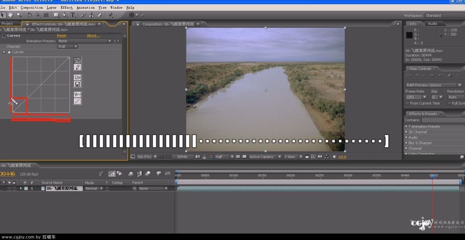Viewport: 465px width, 240px height.
Task: Open the RAM Preview Options dropdown
Action: point(434,85)
